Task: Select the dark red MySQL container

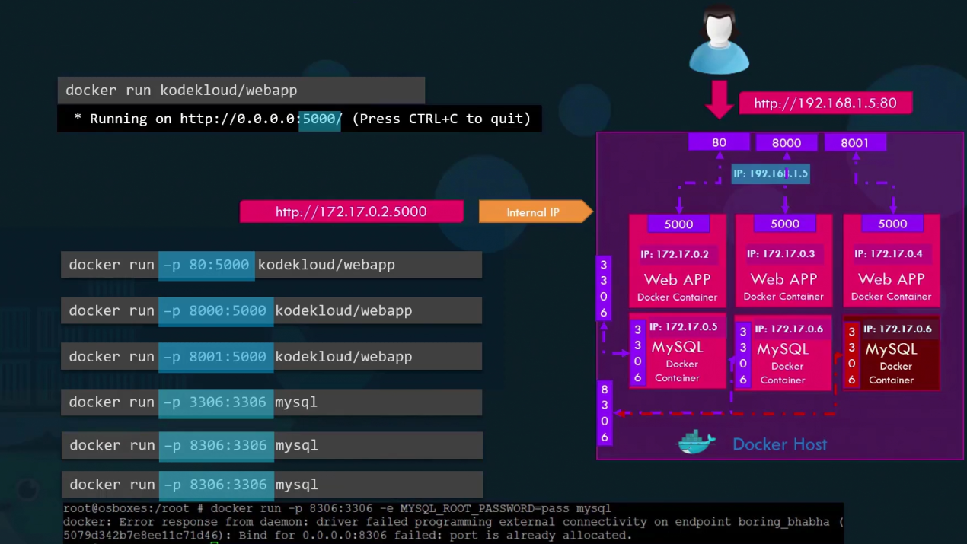Action: pos(891,354)
